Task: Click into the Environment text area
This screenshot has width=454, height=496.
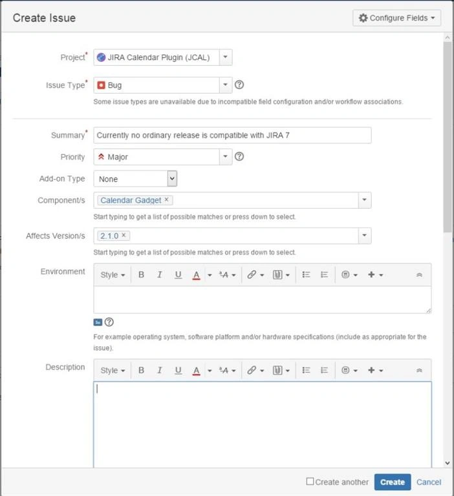Action: [x=263, y=300]
